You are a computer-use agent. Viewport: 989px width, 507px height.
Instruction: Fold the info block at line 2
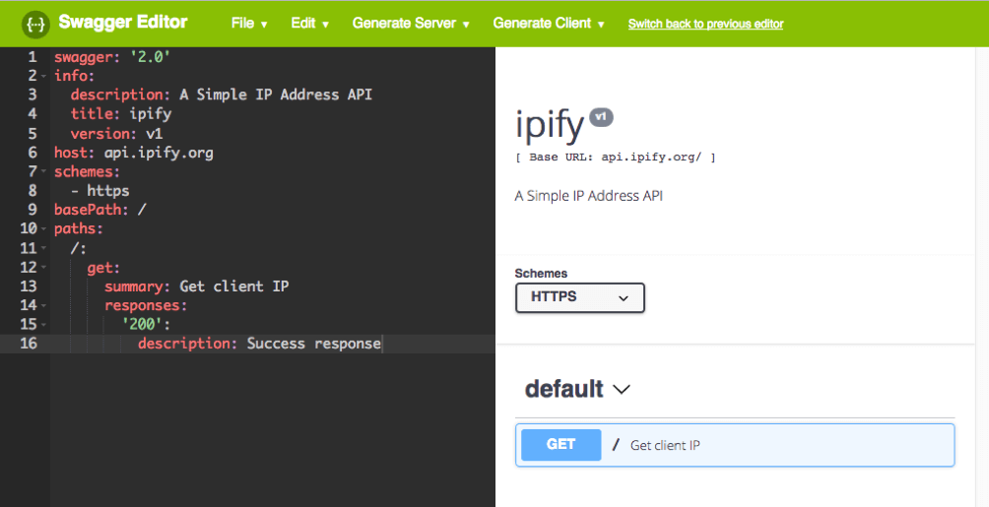click(45, 77)
